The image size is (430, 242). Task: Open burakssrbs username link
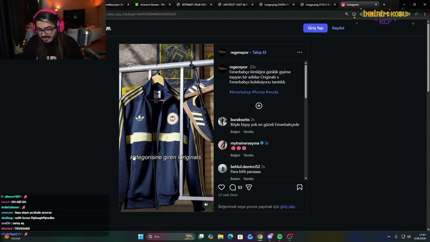[x=240, y=120]
